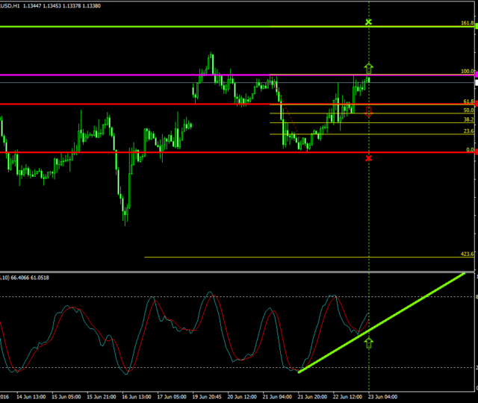The width and height of the screenshot is (478, 403).
Task: Click the green price tag at the 161.8 level
Action: point(475,26)
